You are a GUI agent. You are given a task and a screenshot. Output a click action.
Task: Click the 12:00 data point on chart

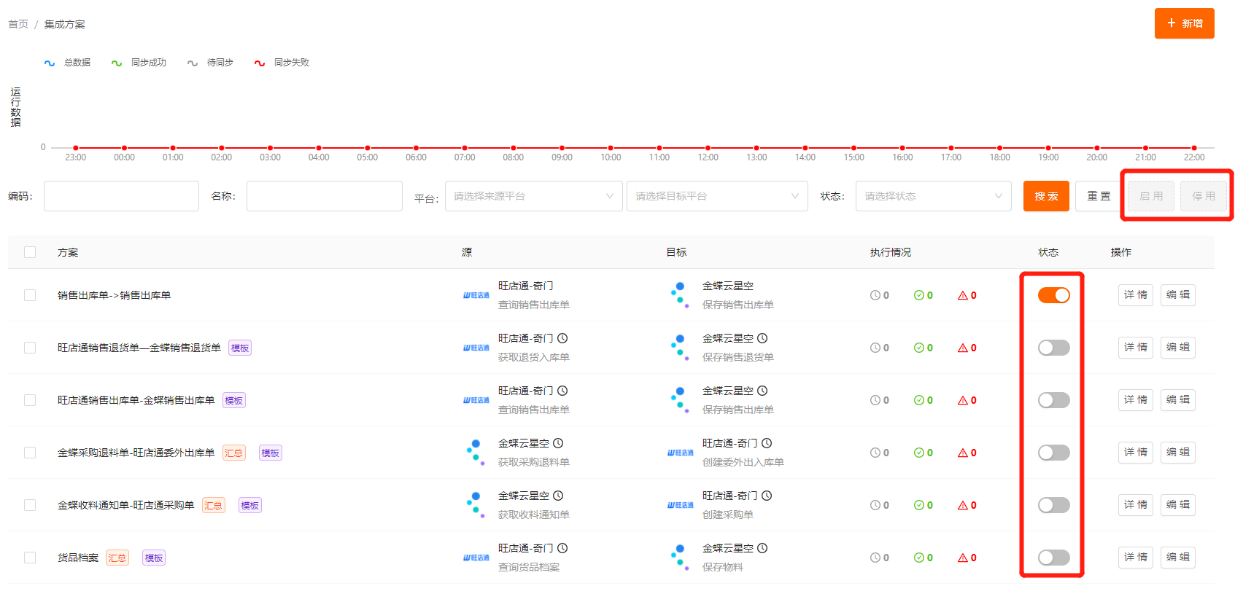(x=708, y=148)
